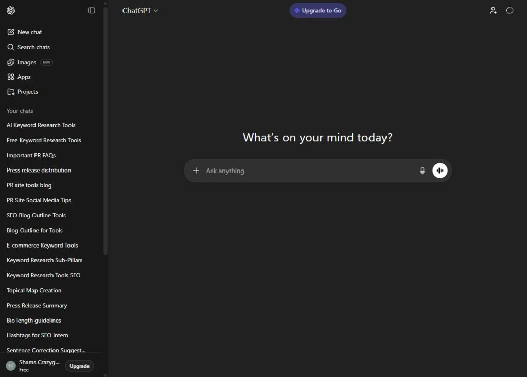Click the NEW badge beside Images
Screen dimensions: 527x377
(x=46, y=62)
